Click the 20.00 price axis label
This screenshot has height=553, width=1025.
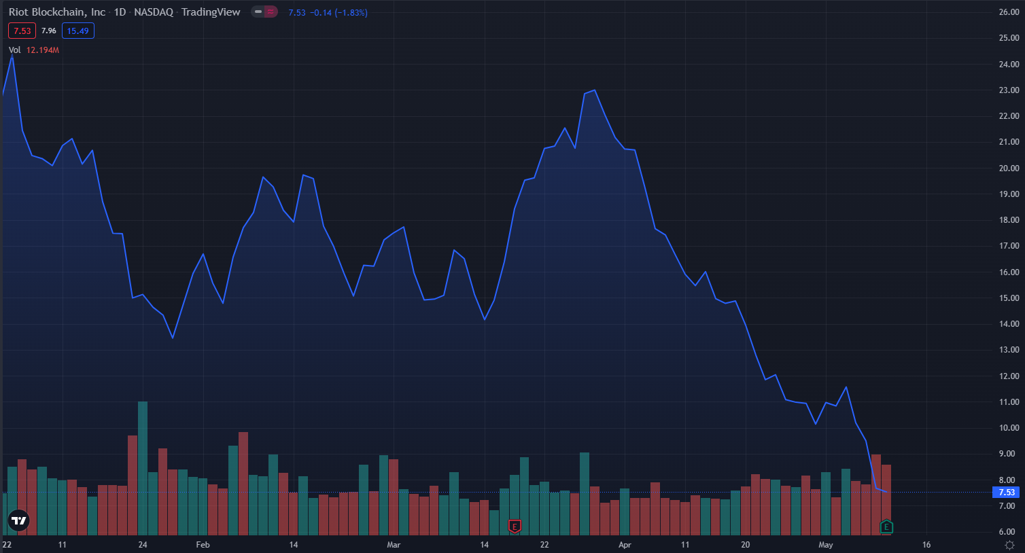tap(1009, 168)
